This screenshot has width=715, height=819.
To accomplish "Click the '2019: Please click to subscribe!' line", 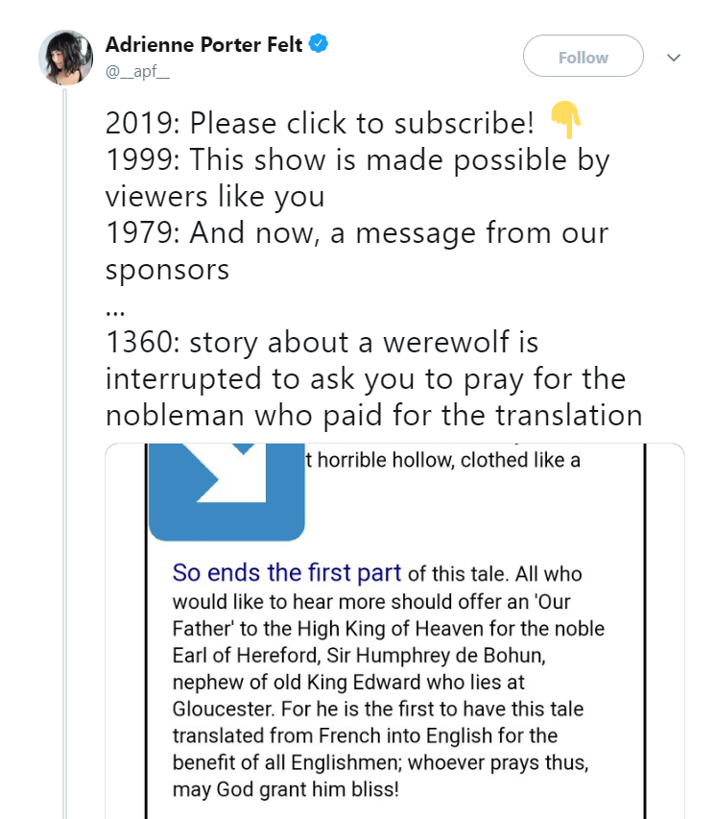I will (x=319, y=123).
